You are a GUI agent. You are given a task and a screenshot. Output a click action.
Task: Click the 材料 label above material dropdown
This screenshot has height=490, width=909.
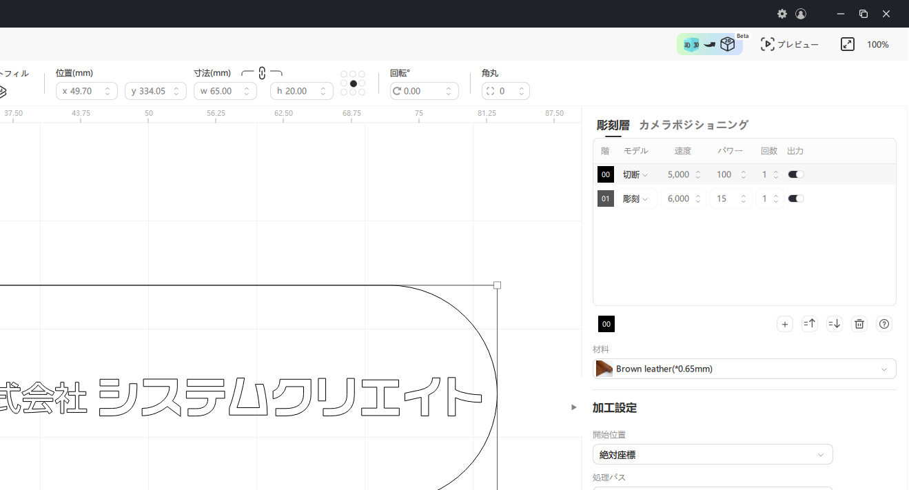coord(601,349)
